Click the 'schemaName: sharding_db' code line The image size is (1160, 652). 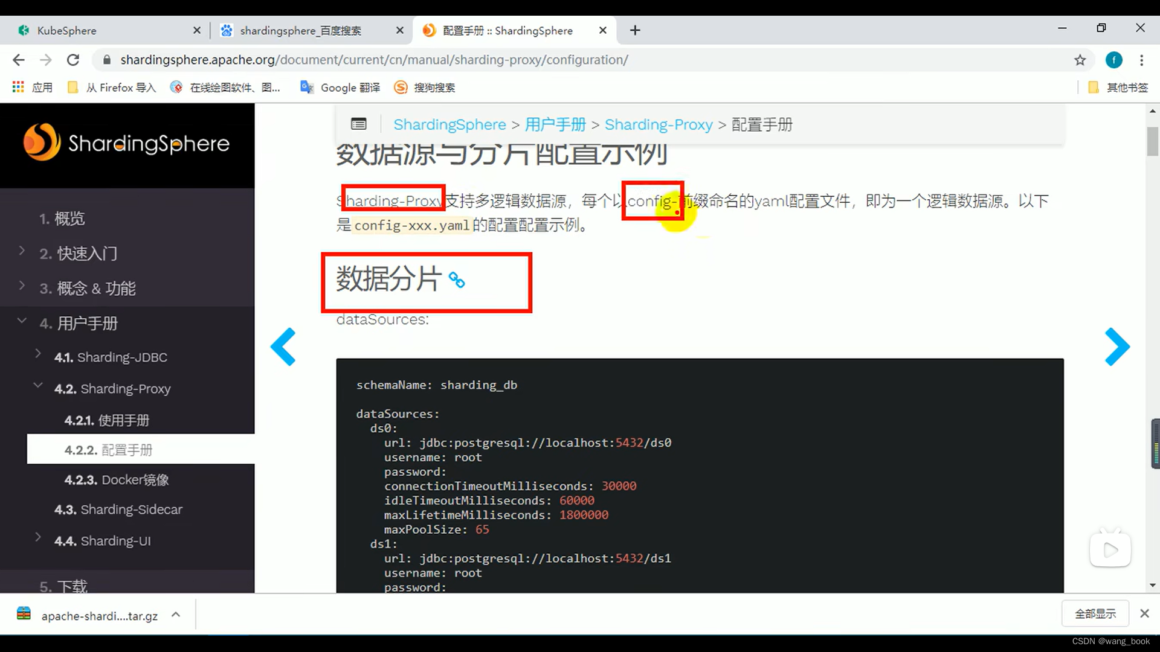click(x=436, y=385)
